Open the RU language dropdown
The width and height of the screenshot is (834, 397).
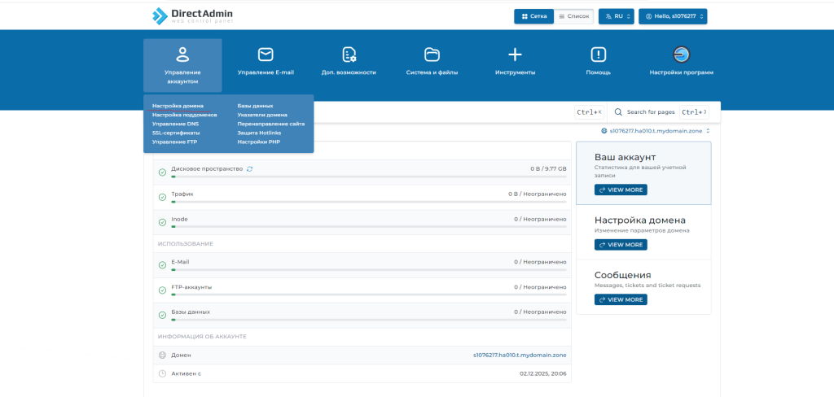617,16
